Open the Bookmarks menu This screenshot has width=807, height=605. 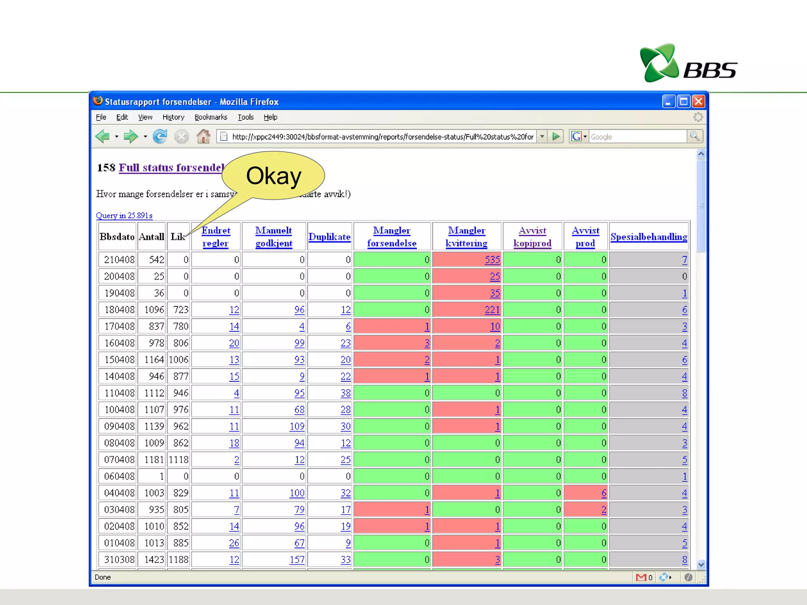click(211, 117)
